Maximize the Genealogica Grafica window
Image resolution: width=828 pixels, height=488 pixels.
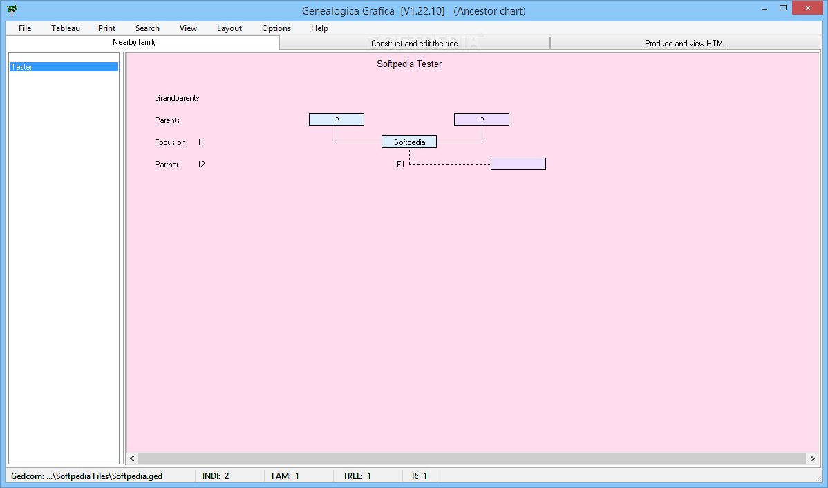click(783, 8)
